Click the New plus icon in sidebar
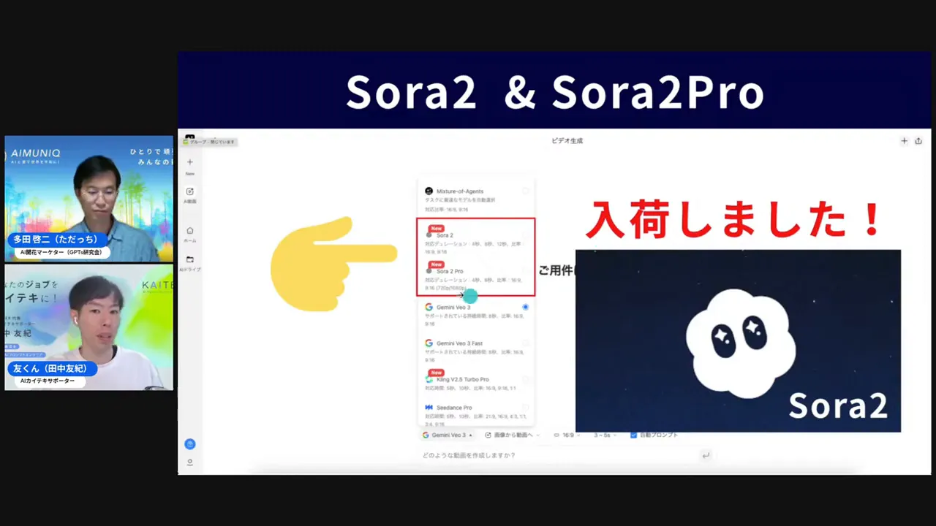 coord(190,162)
